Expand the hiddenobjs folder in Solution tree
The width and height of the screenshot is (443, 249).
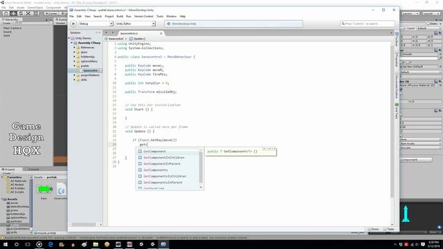click(75, 57)
